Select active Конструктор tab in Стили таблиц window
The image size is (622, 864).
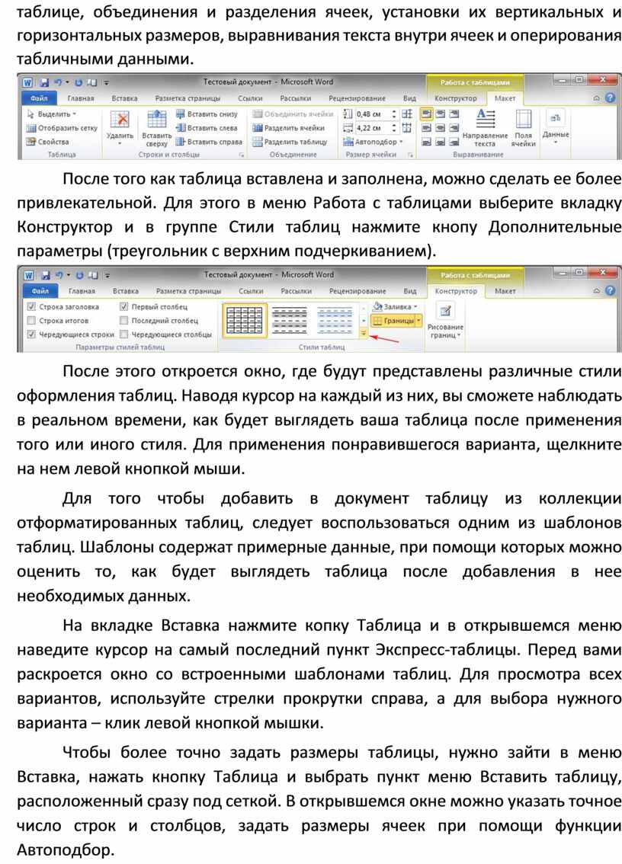(x=456, y=290)
